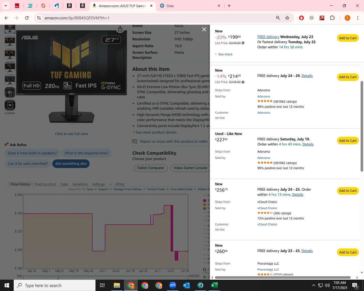
Task: Toggle the magenta legend dot in Keepa chart
Action: [x=204, y=201]
